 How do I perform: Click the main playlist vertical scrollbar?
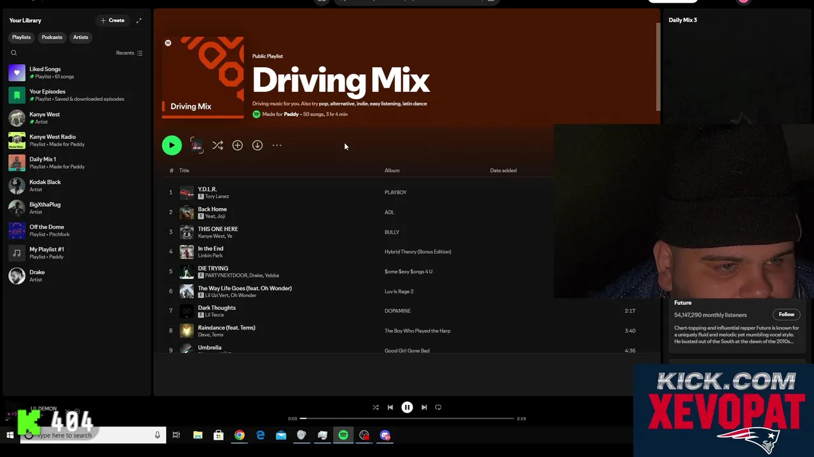pyautogui.click(x=658, y=67)
